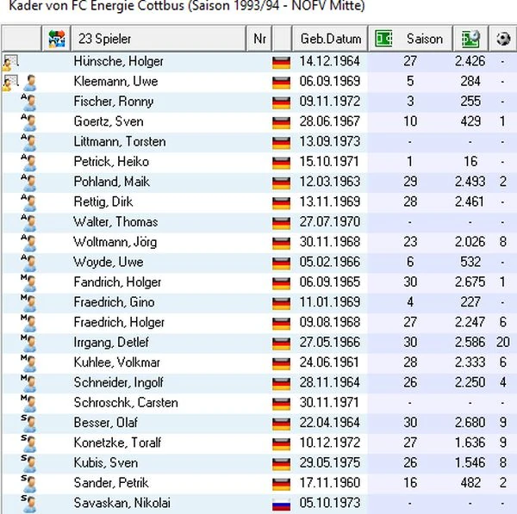Select the player name 'Rettig, Dirk'
The width and height of the screenshot is (517, 514).
pos(103,202)
